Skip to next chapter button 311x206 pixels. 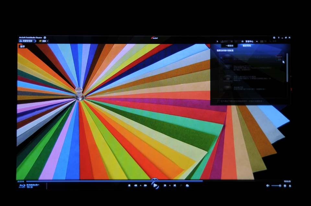point(175,185)
